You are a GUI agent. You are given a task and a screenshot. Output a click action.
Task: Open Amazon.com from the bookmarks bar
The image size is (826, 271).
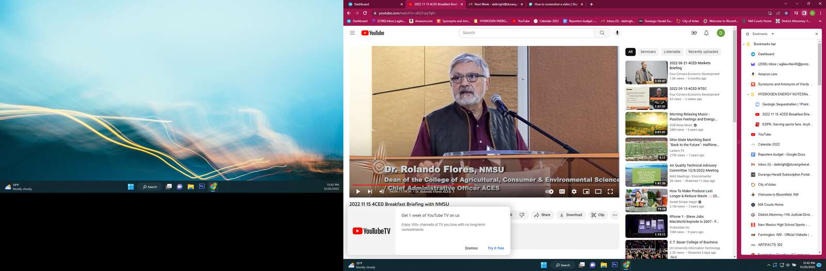coord(421,21)
